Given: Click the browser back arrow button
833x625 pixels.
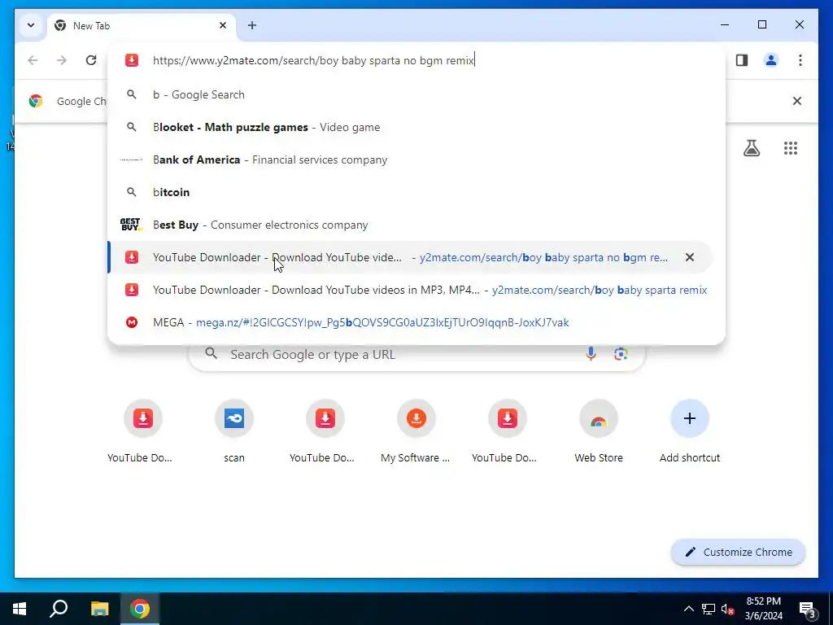Looking at the screenshot, I should [33, 60].
